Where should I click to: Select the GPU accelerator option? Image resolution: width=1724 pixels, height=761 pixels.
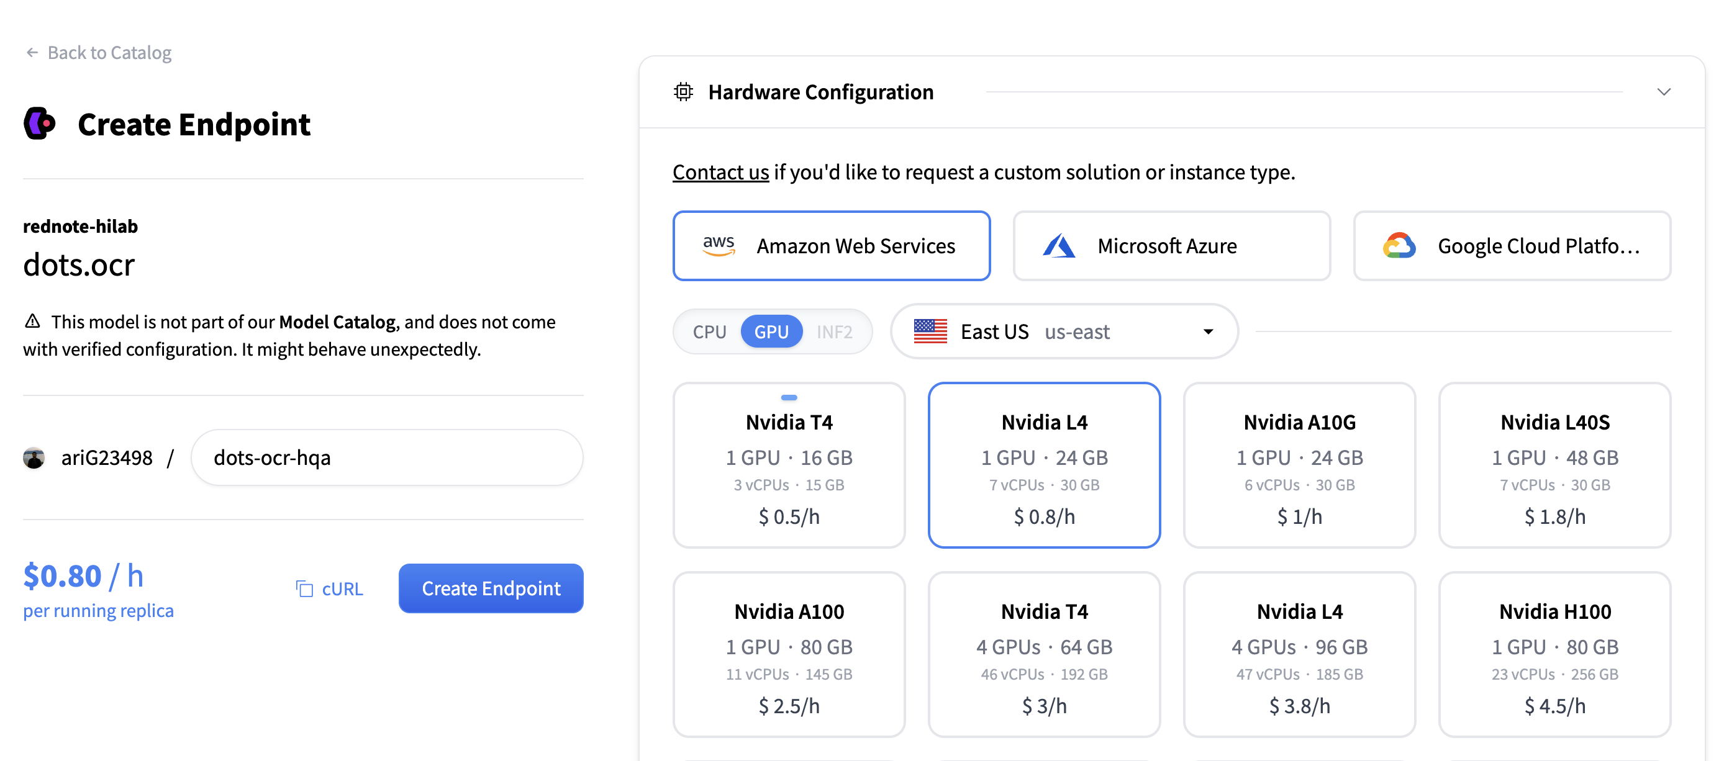coord(771,331)
